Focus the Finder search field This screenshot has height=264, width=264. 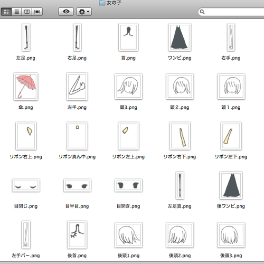pyautogui.click(x=231, y=12)
